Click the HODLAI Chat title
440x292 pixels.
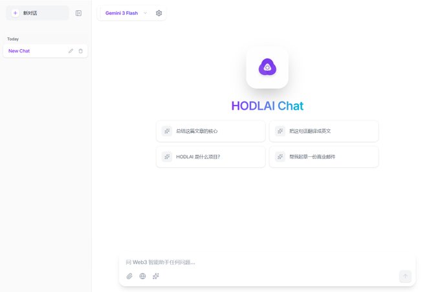[x=267, y=106]
